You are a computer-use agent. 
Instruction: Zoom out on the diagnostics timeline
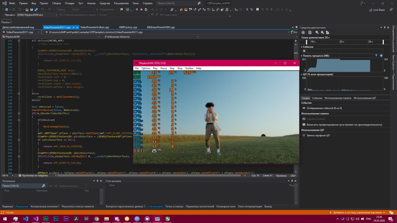322,33
